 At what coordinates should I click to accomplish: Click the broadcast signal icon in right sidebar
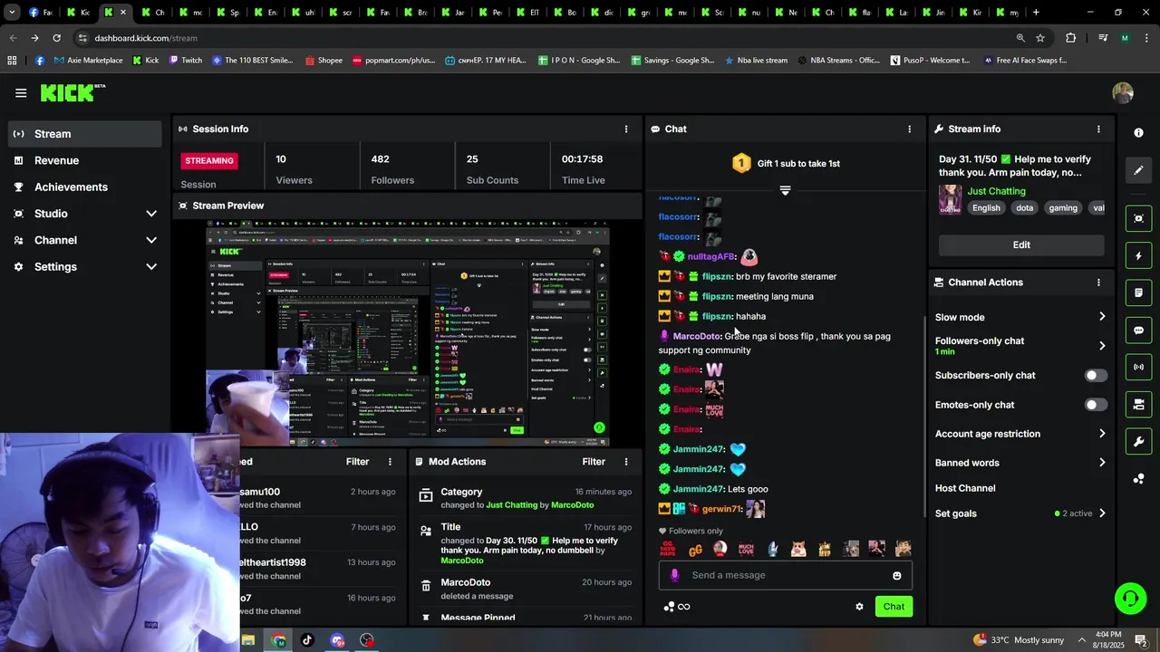coord(1138,367)
